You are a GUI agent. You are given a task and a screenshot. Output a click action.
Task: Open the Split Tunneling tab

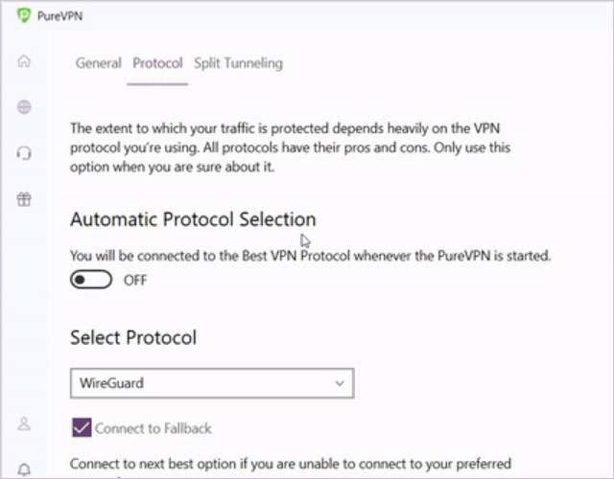click(x=238, y=63)
